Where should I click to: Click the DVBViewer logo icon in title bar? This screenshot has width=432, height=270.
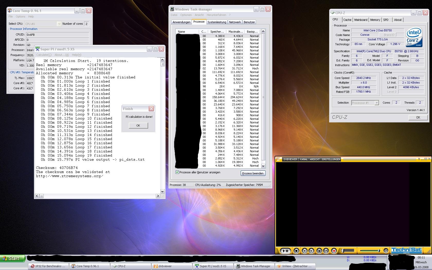(278, 159)
